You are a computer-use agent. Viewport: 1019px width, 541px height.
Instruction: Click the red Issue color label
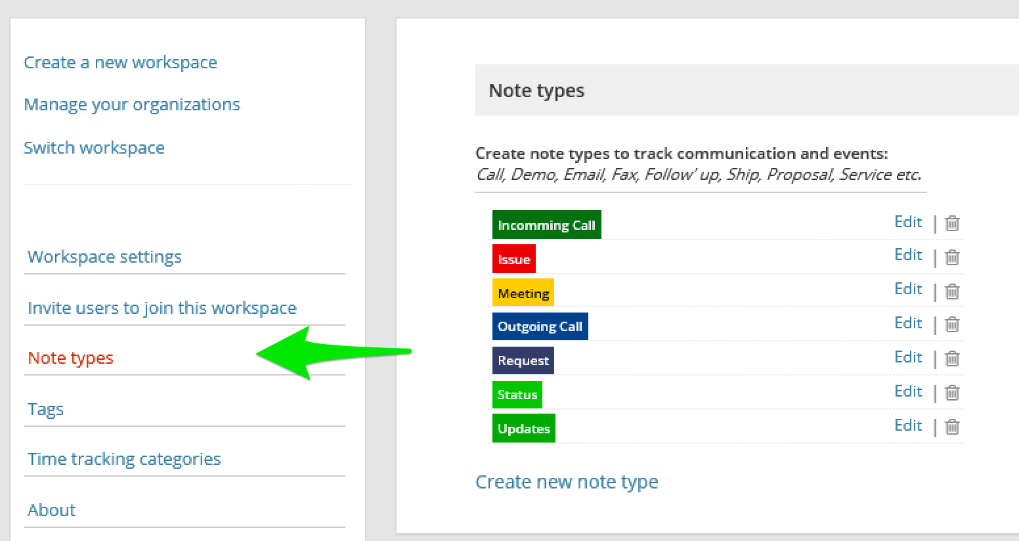(x=513, y=259)
